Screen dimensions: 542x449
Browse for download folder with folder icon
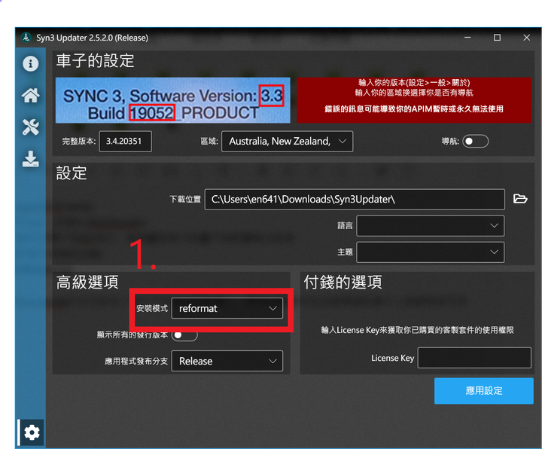(x=520, y=199)
